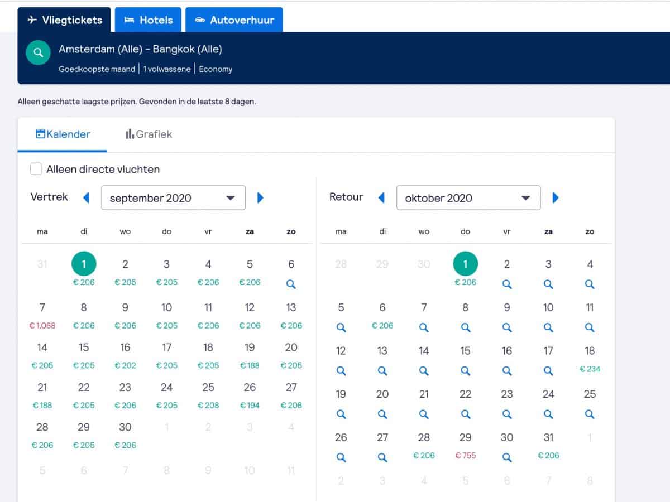The height and width of the screenshot is (502, 670).
Task: Go to previous departure month (Vertrek left arrow)
Action: click(86, 197)
